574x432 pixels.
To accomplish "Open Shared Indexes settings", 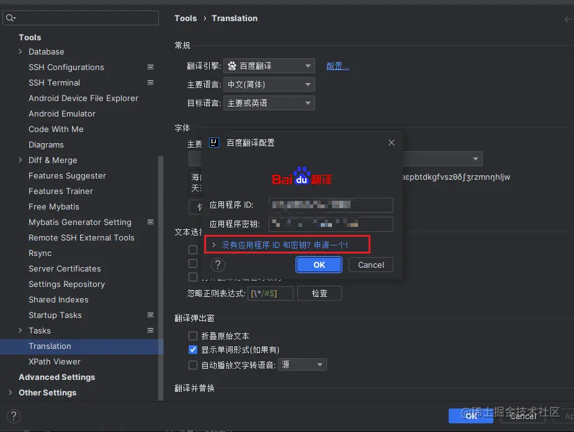I will pos(58,300).
